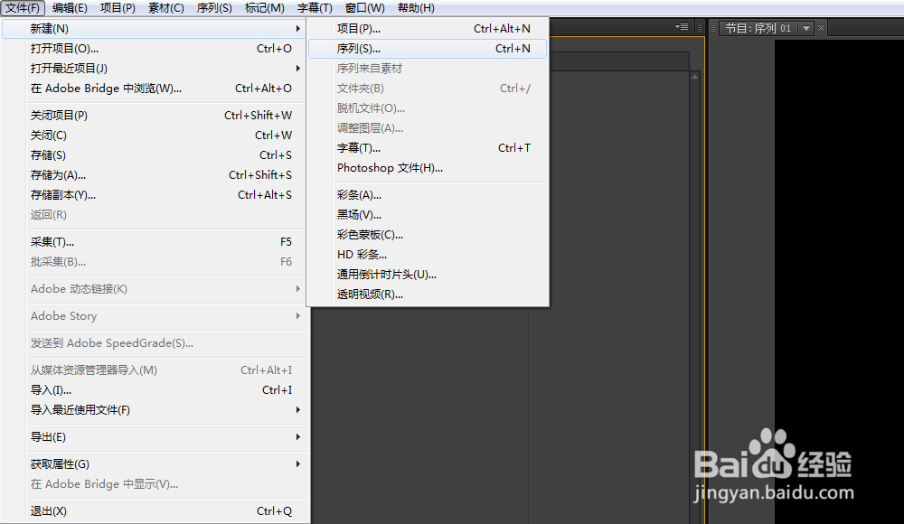Expand the 导出 submenu arrow
The height and width of the screenshot is (524, 904).
298,436
